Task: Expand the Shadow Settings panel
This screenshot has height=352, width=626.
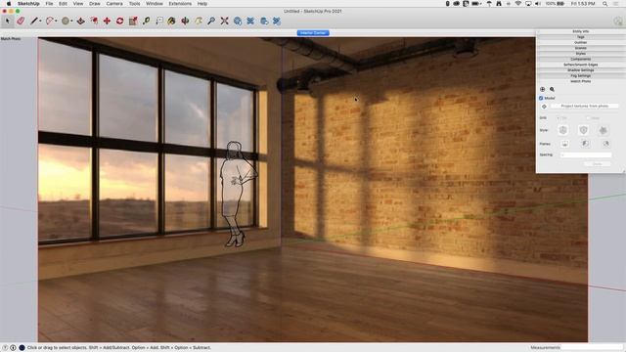Action: coord(580,70)
